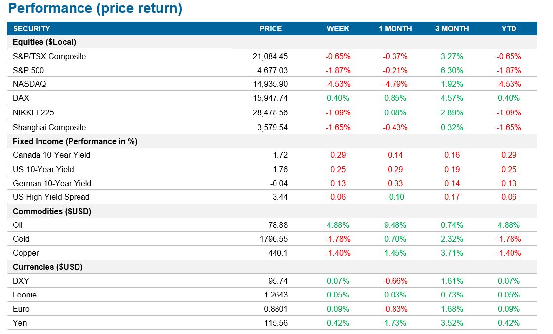This screenshot has height=334, width=553.
Task: Click the Oil 1 month return 9.48%
Action: pos(395,225)
